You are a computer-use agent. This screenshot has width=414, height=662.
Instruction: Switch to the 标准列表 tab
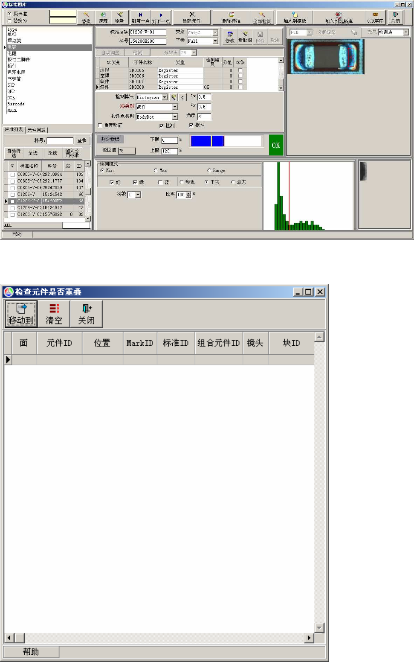point(14,129)
